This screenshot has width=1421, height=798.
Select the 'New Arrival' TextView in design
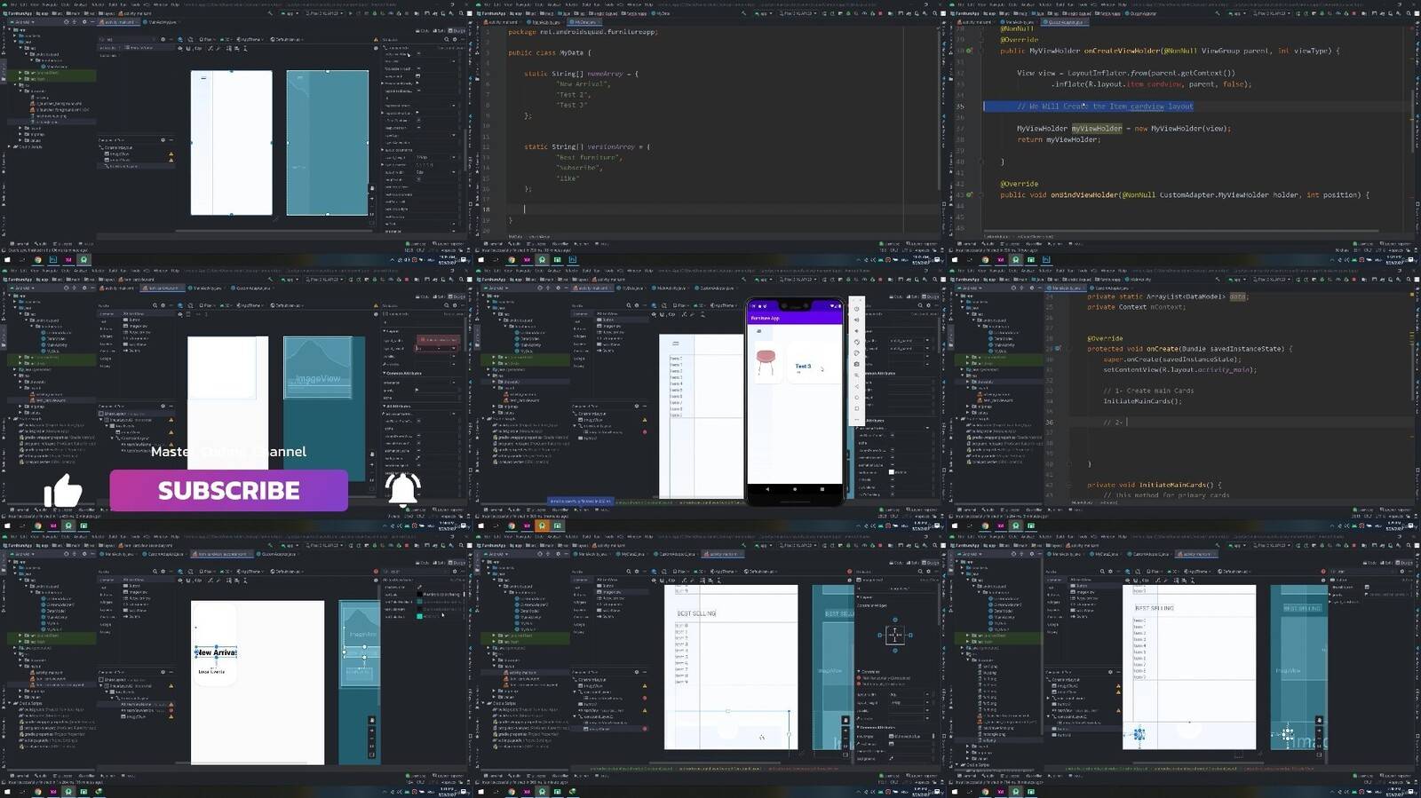point(216,652)
